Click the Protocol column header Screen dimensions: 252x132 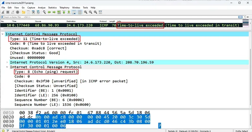104,21
